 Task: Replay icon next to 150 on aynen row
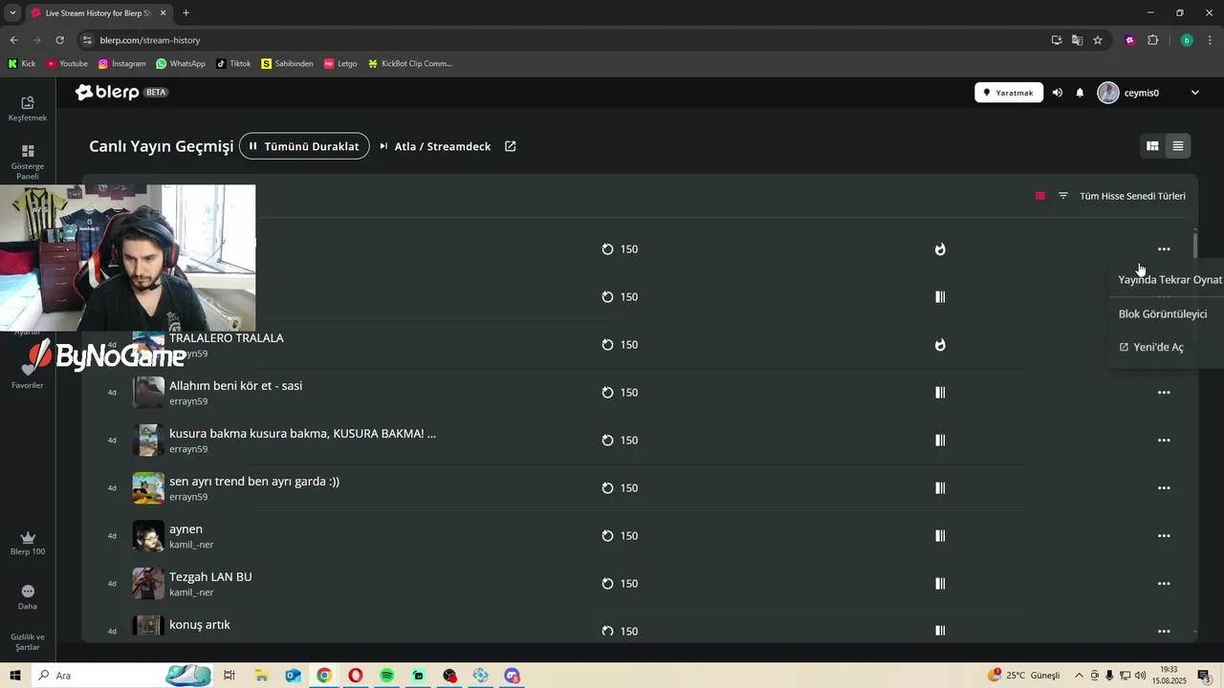click(x=607, y=536)
